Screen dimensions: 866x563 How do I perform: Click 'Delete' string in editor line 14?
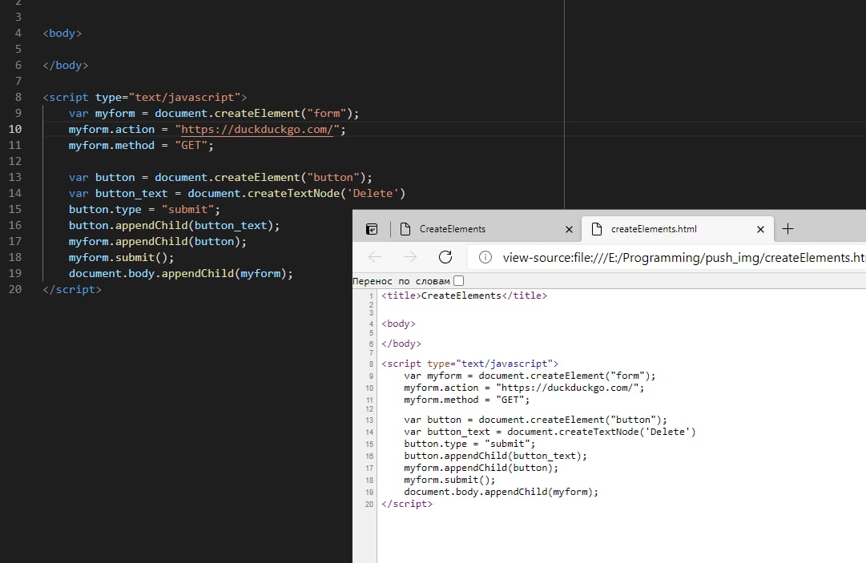pos(373,193)
